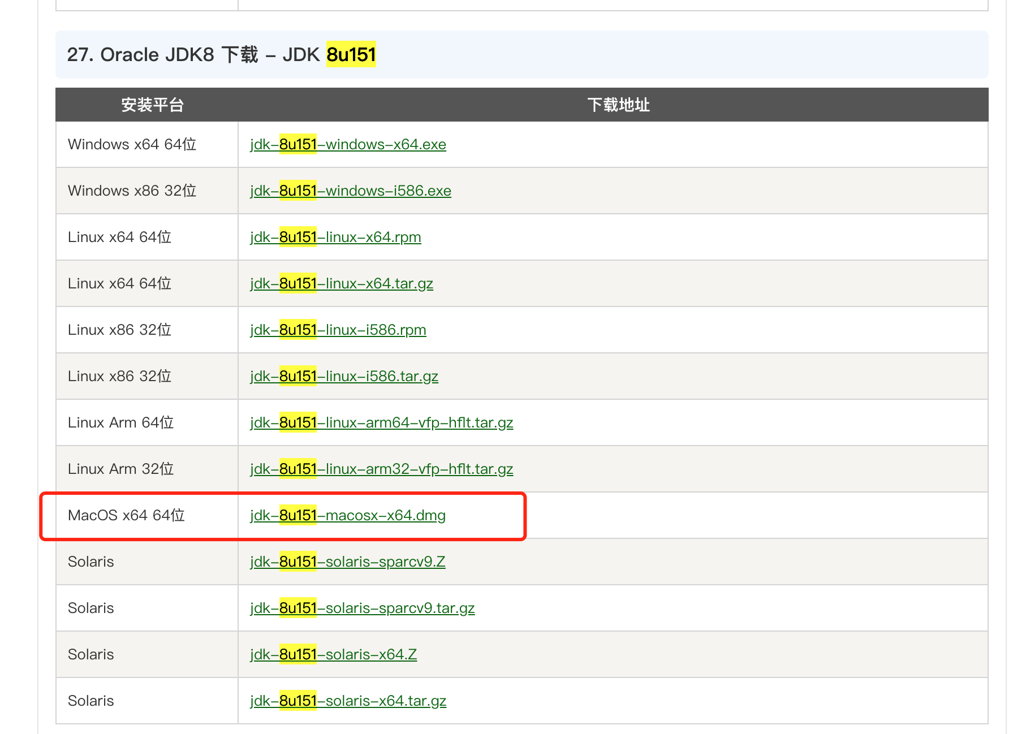Click "Linux x86 32位" in the linux-i586.tar.gz row

point(120,377)
